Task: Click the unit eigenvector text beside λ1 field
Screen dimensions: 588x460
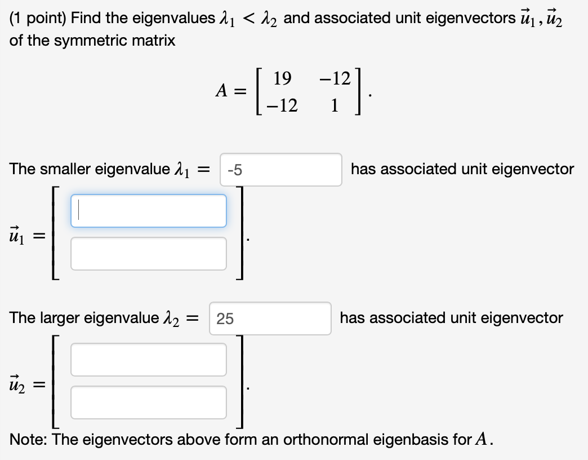Action: pos(462,169)
